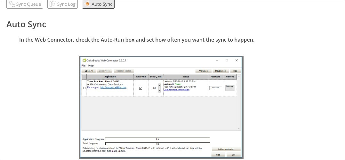Decrease the Every Min interval with down arrow

tap(159, 90)
